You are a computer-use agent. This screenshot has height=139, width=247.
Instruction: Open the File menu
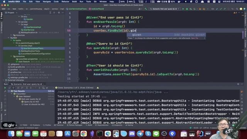pyautogui.click(x=24, y=2)
